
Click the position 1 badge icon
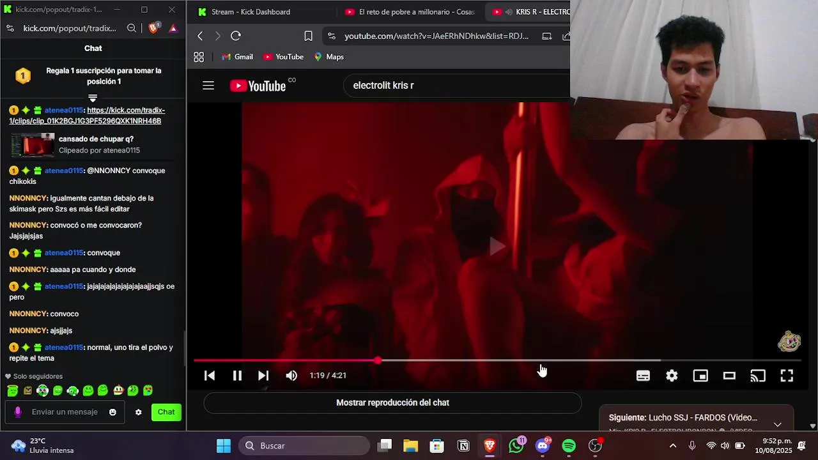(23, 76)
